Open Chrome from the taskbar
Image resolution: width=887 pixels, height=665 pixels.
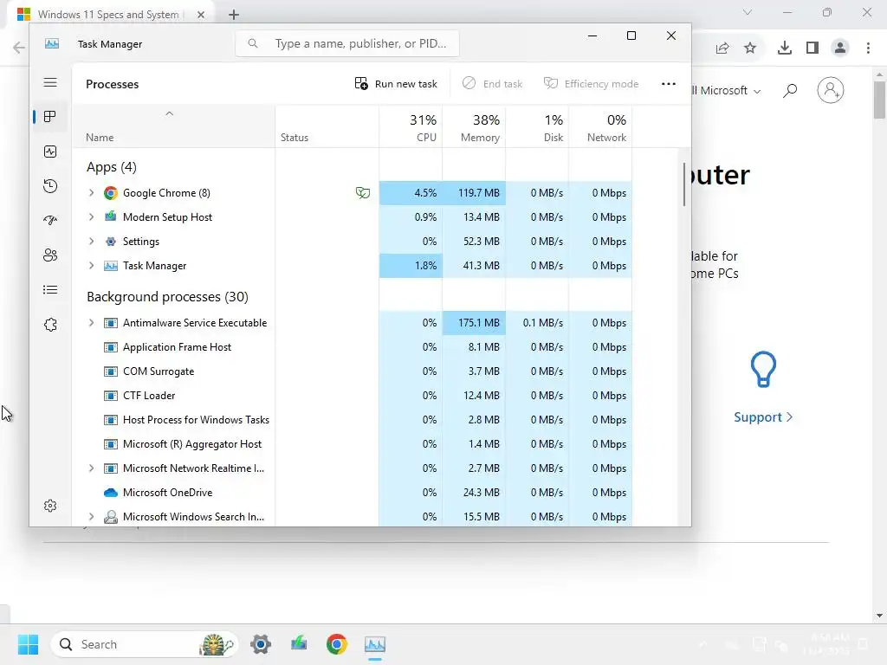(337, 644)
